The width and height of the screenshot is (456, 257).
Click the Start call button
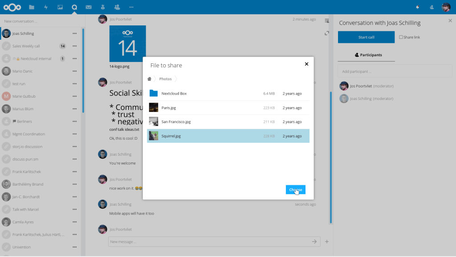[366, 37]
